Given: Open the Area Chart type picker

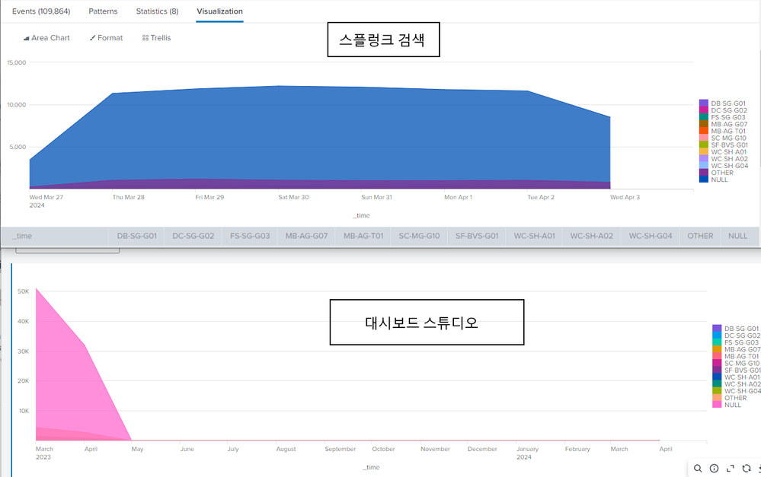Looking at the screenshot, I should [x=46, y=38].
